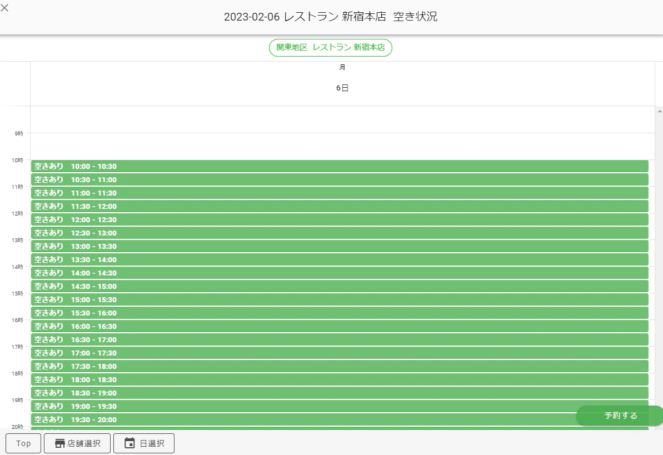Screen dimensions: 663x455
Task: Click the 予約する reservation button
Action: coord(620,416)
